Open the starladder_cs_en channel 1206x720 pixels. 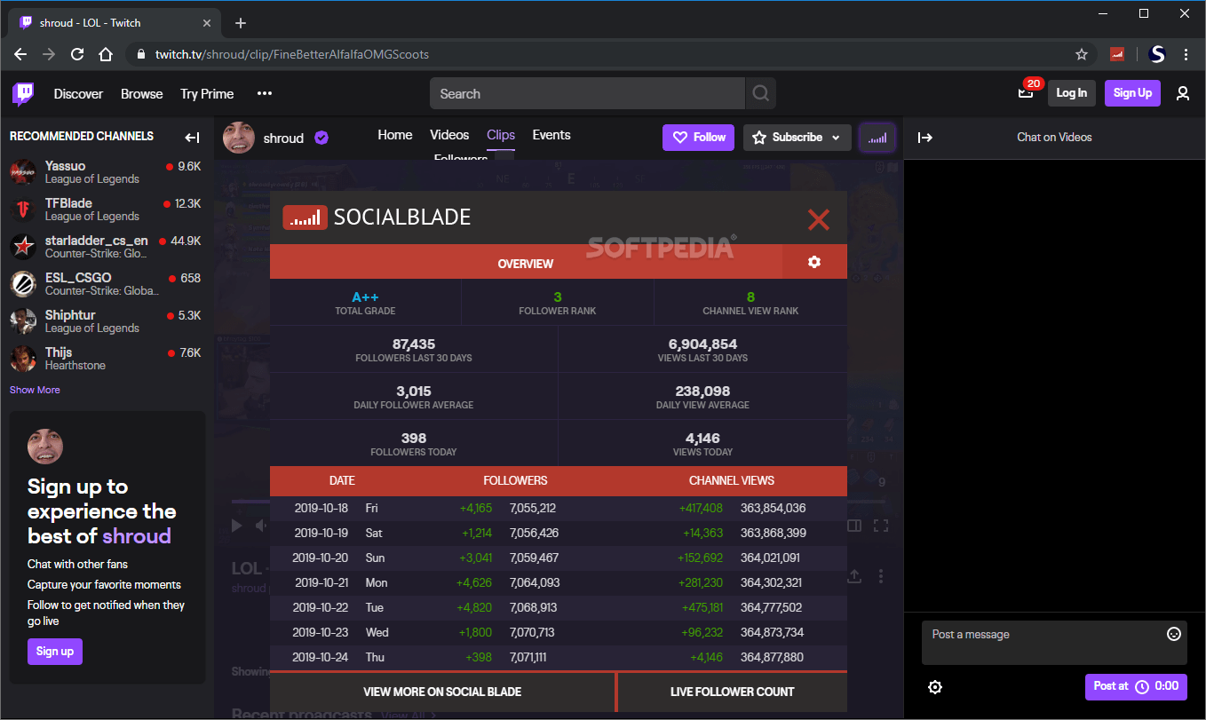coord(107,247)
